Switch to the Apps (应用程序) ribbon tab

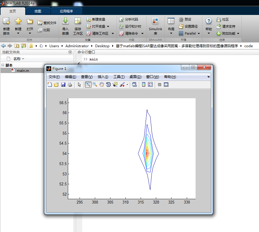(x=66, y=11)
